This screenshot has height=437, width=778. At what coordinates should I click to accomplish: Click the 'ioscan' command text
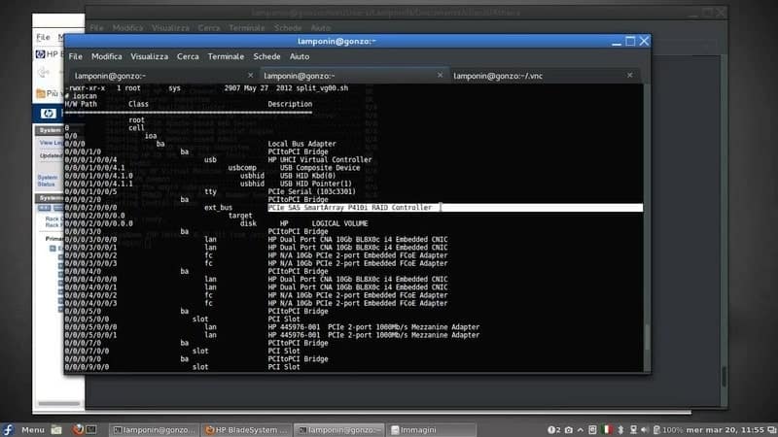pos(85,96)
